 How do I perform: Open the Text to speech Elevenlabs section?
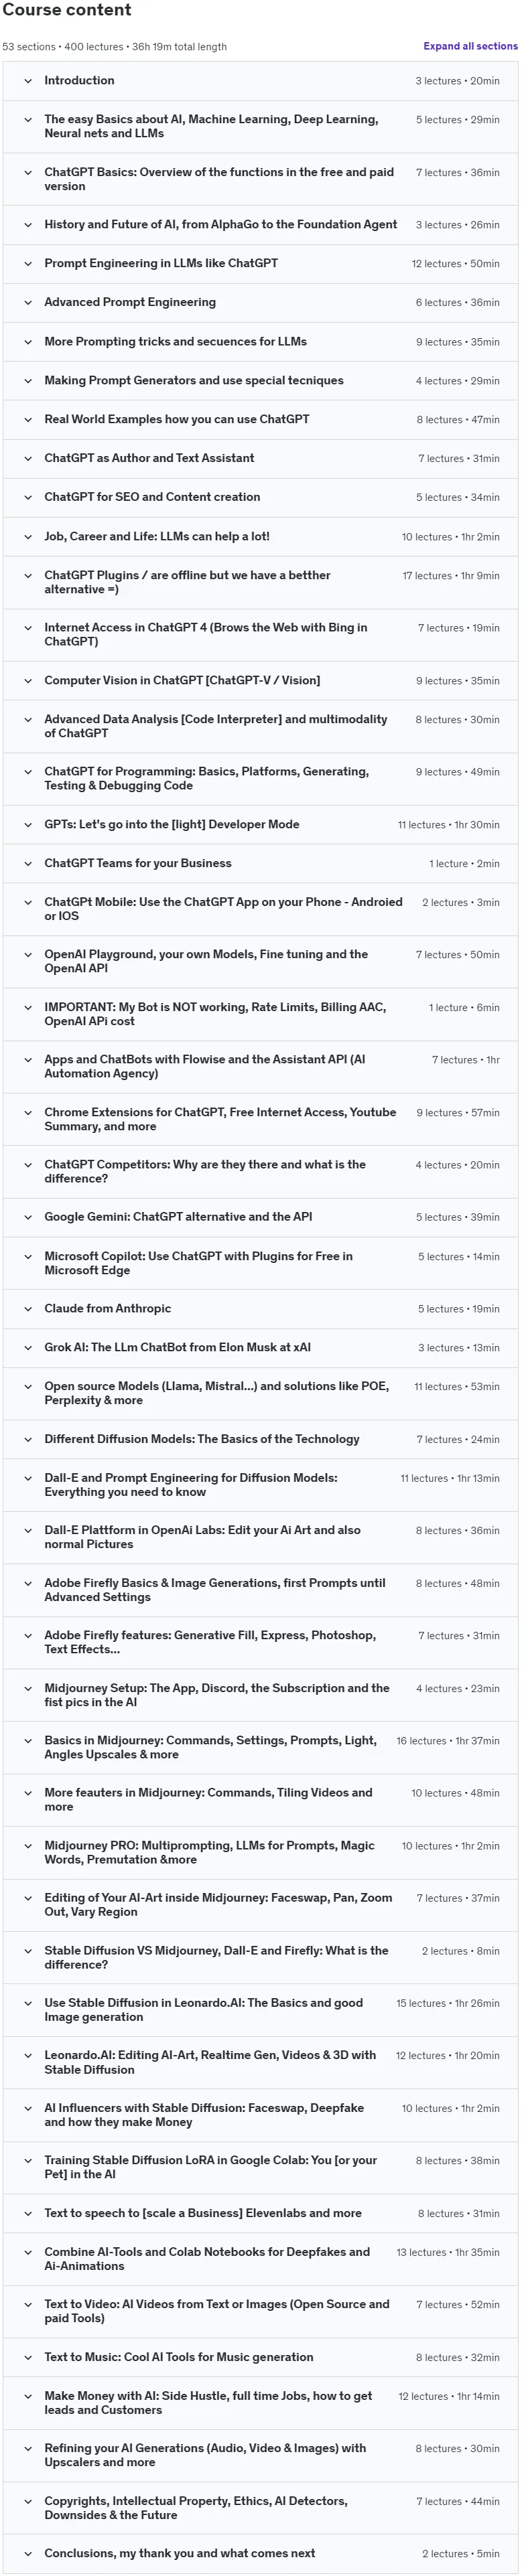[260, 2213]
